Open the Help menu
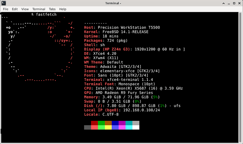The width and height of the screenshot is (243, 144). click(63, 9)
